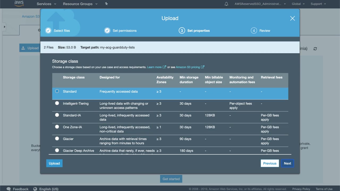Click the Get started button behind dialog

coord(171,179)
